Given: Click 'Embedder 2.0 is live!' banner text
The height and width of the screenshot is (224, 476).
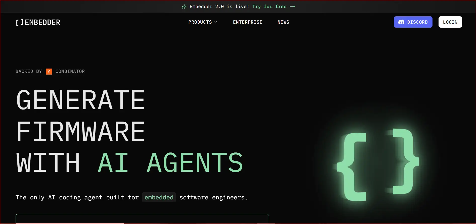Looking at the screenshot, I should [x=219, y=7].
